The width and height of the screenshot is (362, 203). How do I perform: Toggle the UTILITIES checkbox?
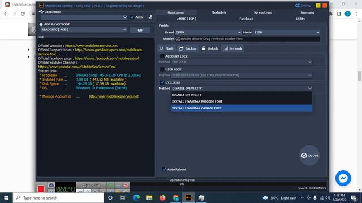coord(162,82)
